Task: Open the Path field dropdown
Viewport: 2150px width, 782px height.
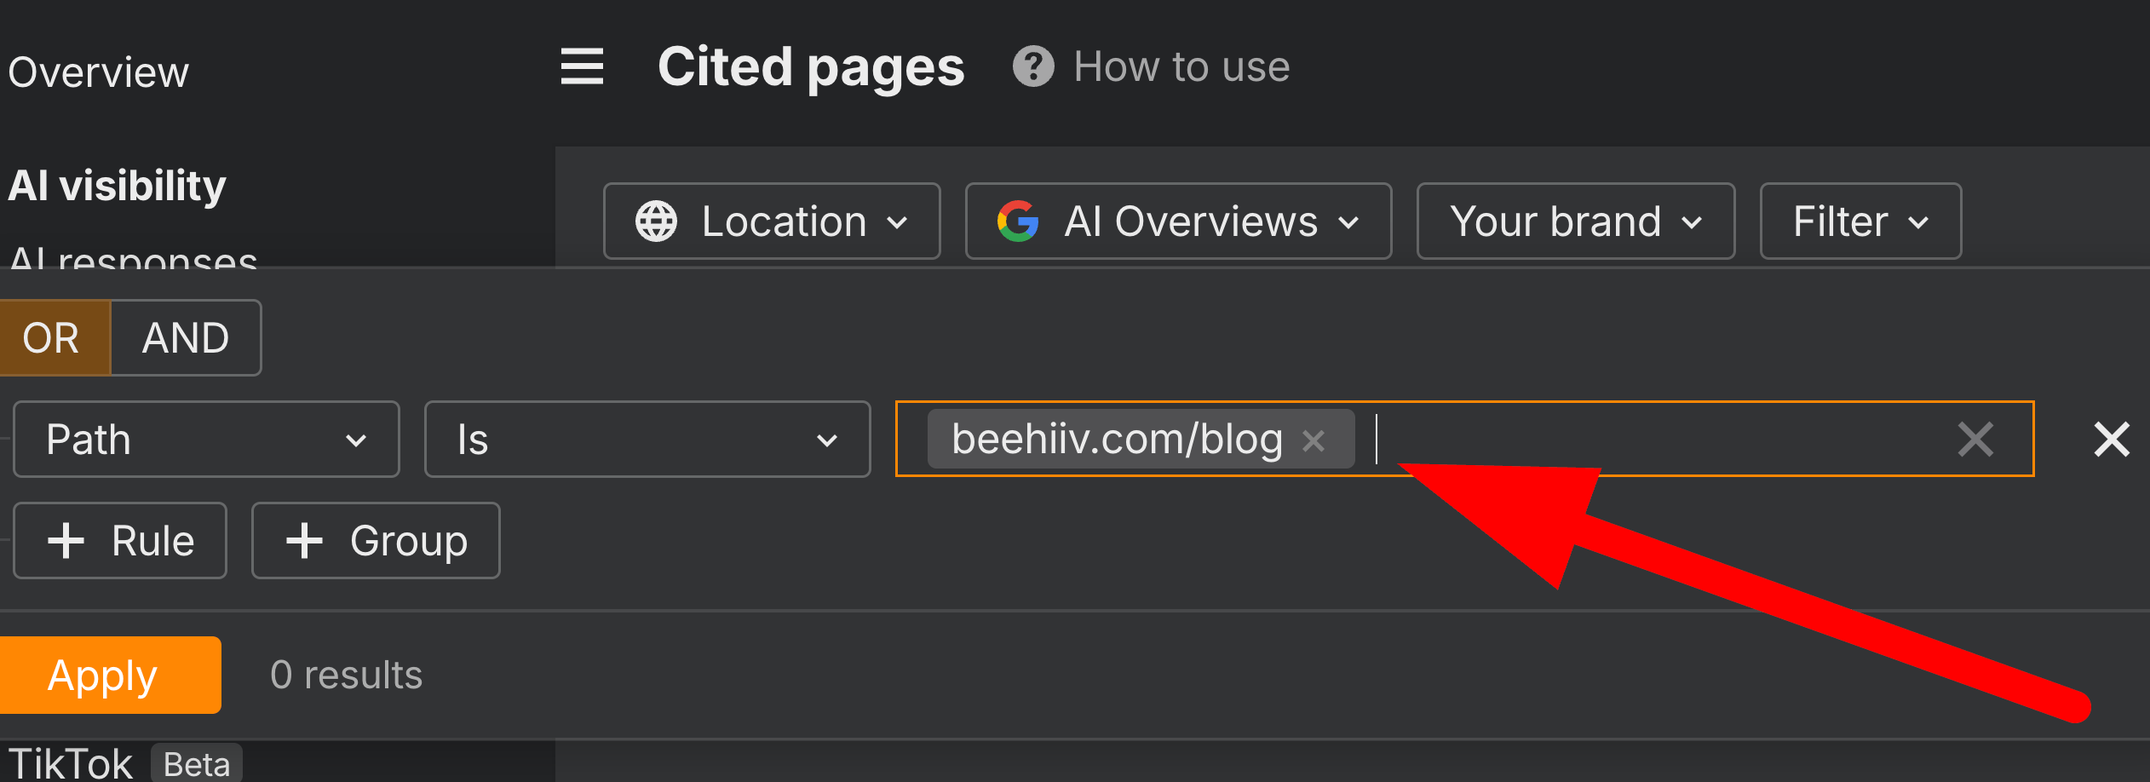Action: 206,440
